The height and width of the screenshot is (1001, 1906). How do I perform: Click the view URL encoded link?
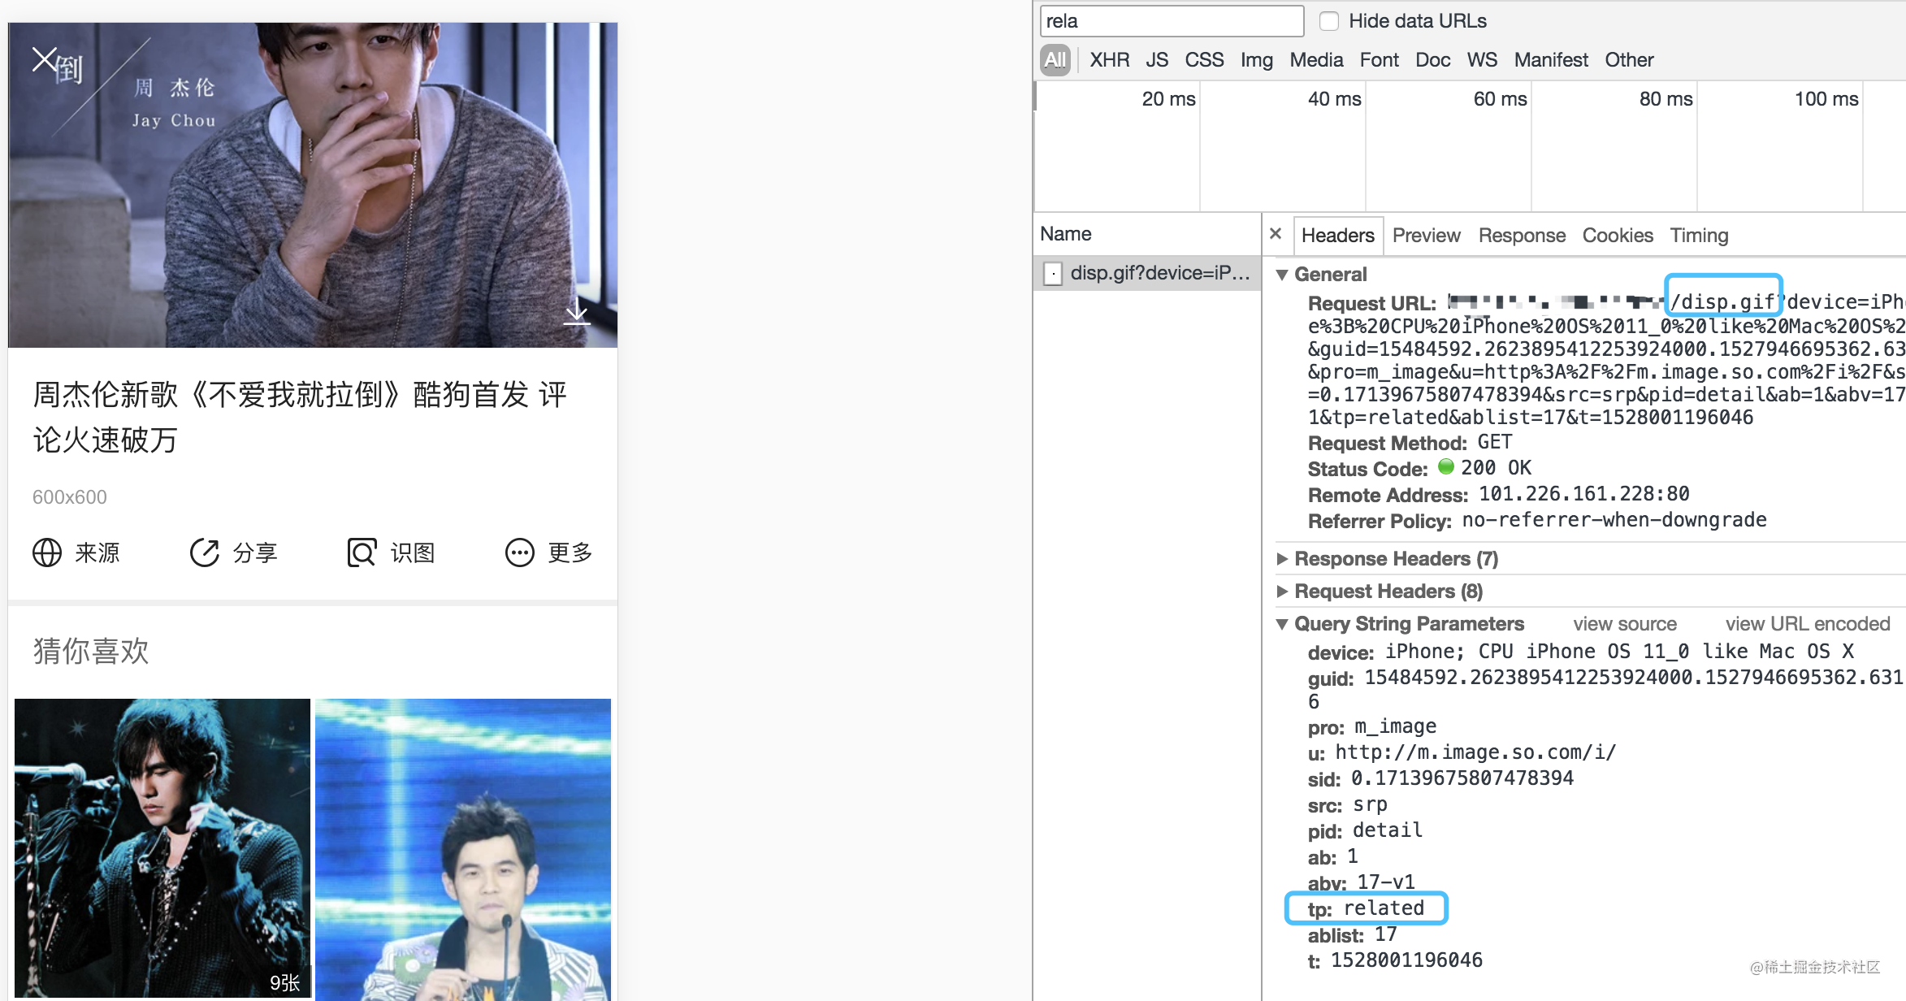(x=1808, y=624)
